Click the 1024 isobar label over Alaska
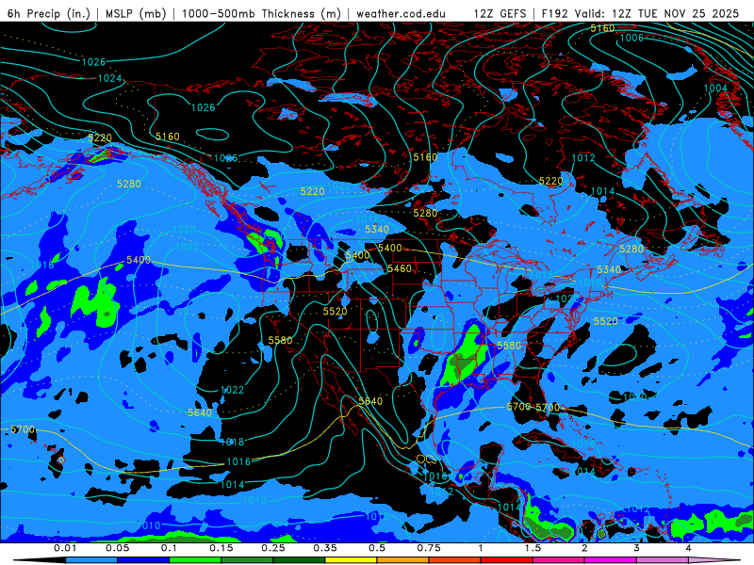The height and width of the screenshot is (565, 754). pyautogui.click(x=110, y=78)
